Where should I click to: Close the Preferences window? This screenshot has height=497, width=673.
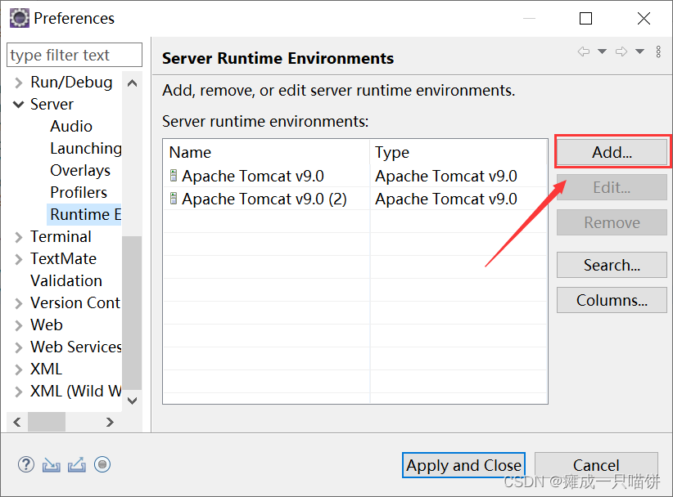(644, 19)
